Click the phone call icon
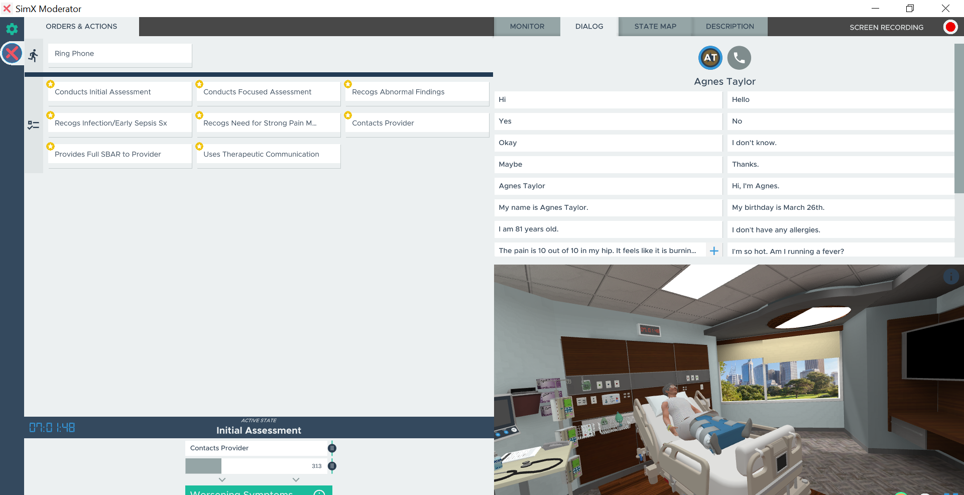964x495 pixels. [x=739, y=58]
